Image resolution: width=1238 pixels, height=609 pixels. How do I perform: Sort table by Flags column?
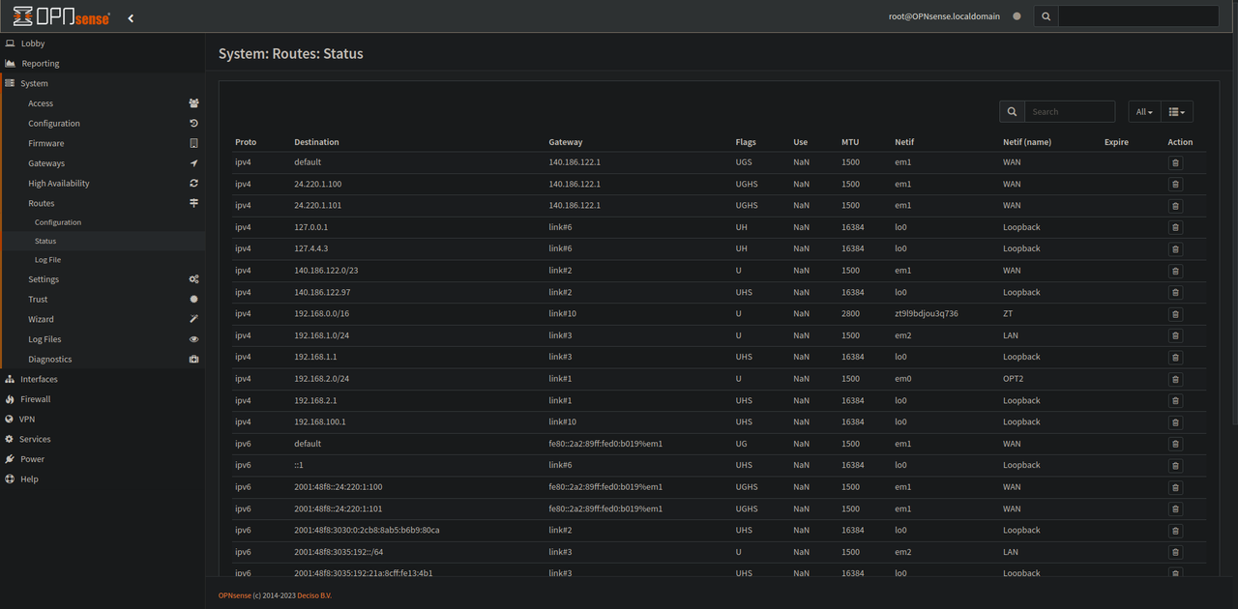746,142
